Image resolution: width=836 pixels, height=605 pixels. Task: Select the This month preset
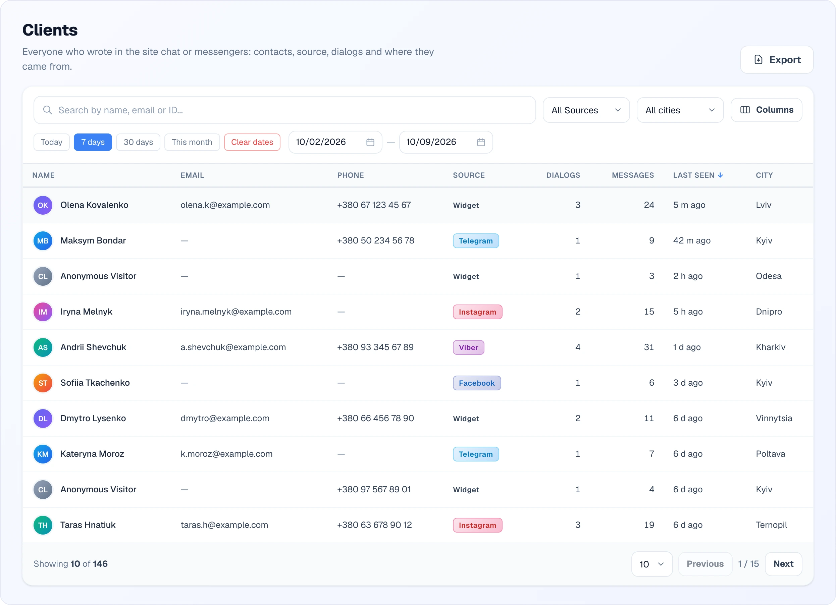point(192,142)
